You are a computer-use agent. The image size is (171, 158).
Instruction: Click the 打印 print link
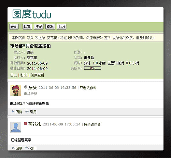tap(24, 75)
